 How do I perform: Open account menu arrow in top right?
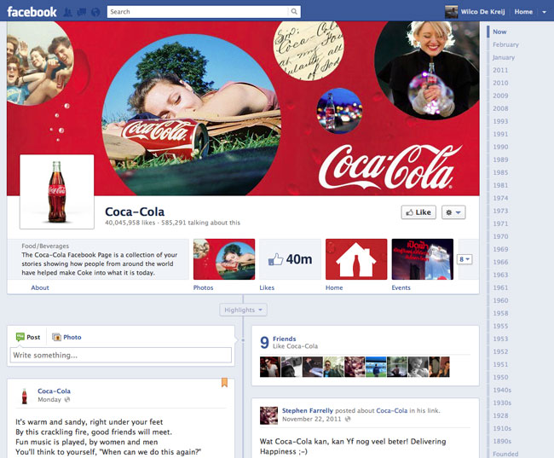pos(545,12)
